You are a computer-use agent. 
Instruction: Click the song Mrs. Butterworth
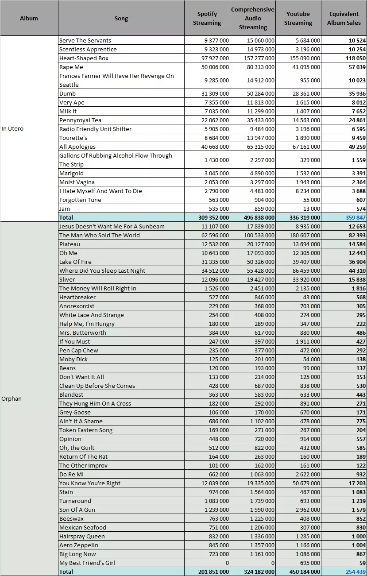click(121, 332)
